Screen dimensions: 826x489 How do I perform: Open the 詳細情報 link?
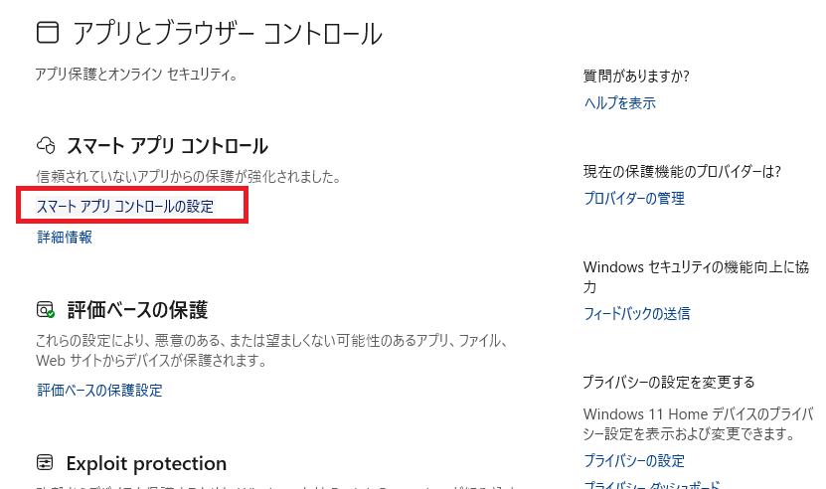[x=65, y=237]
